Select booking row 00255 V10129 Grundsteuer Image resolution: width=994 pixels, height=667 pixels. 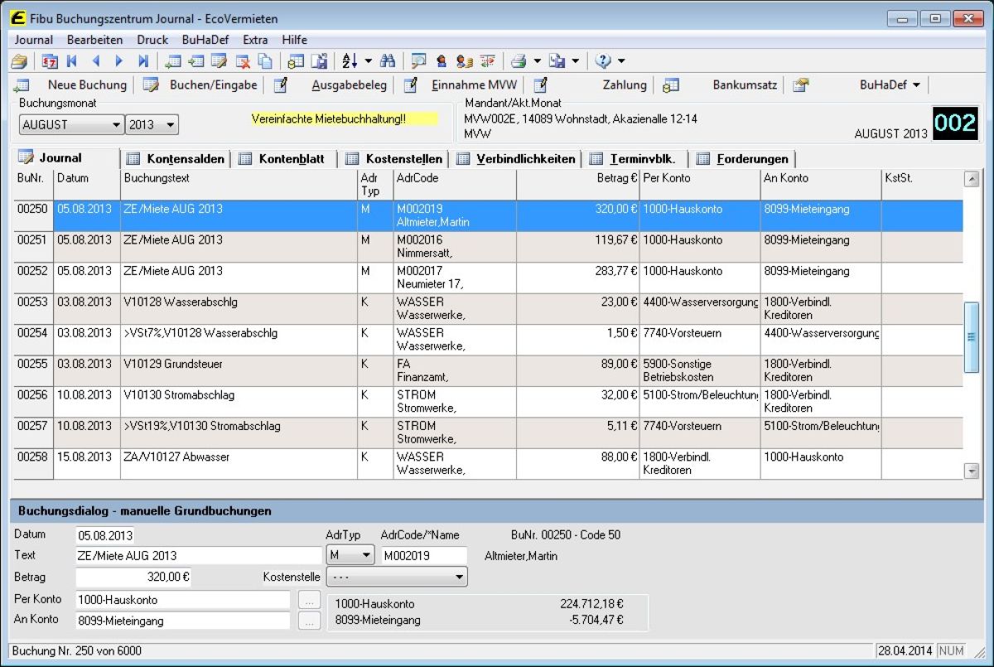tap(489, 370)
